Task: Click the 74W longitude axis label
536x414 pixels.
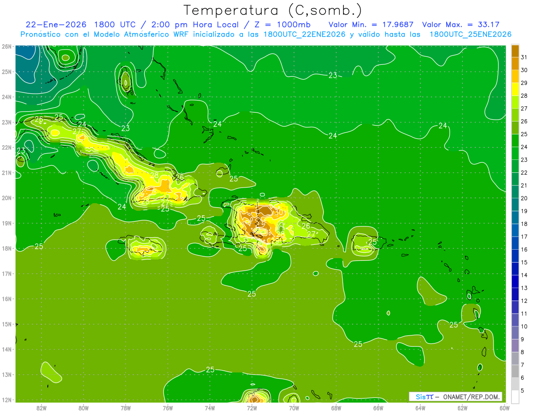Action: (x=210, y=408)
